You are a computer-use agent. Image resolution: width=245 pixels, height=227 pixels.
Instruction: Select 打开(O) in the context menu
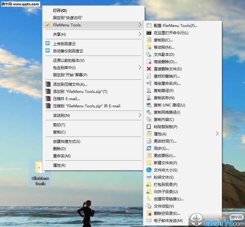pyautogui.click(x=60, y=11)
